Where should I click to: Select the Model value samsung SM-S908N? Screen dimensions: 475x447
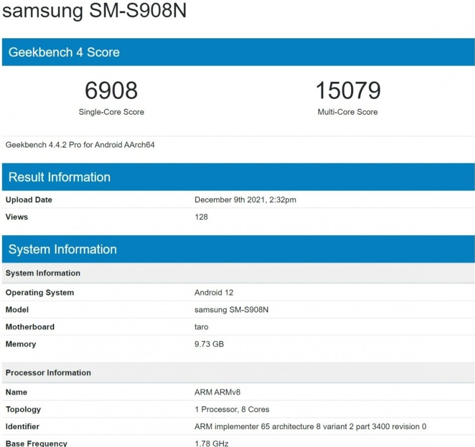pyautogui.click(x=232, y=310)
